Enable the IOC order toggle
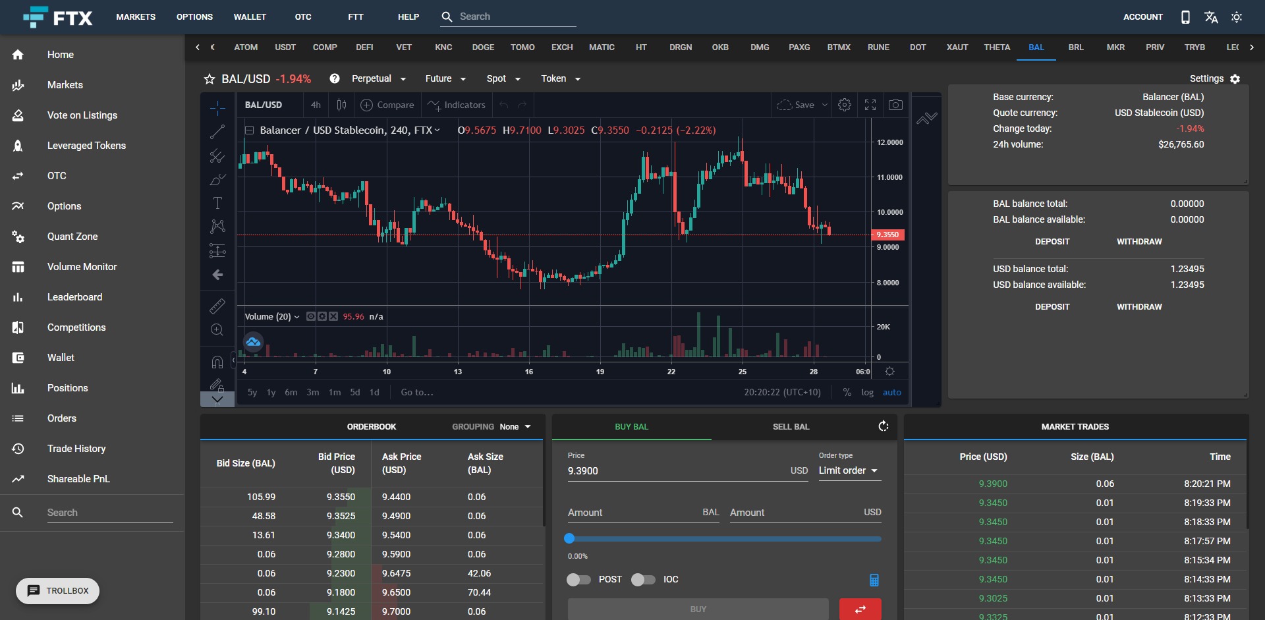This screenshot has width=1265, height=620. pyautogui.click(x=643, y=580)
